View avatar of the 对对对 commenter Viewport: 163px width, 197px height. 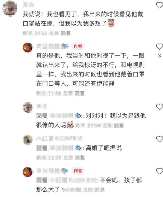tap(28, 108)
